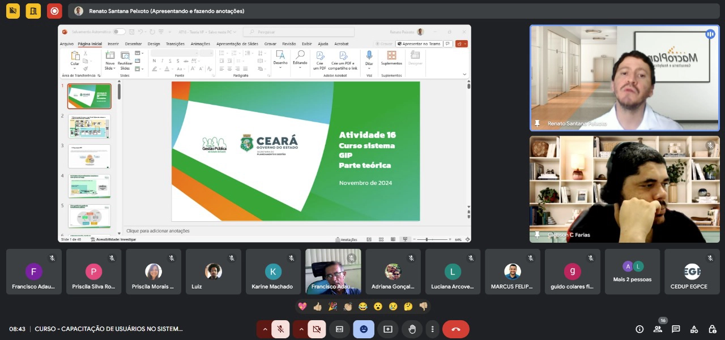Raise your hand in the meeting

[x=412, y=329]
